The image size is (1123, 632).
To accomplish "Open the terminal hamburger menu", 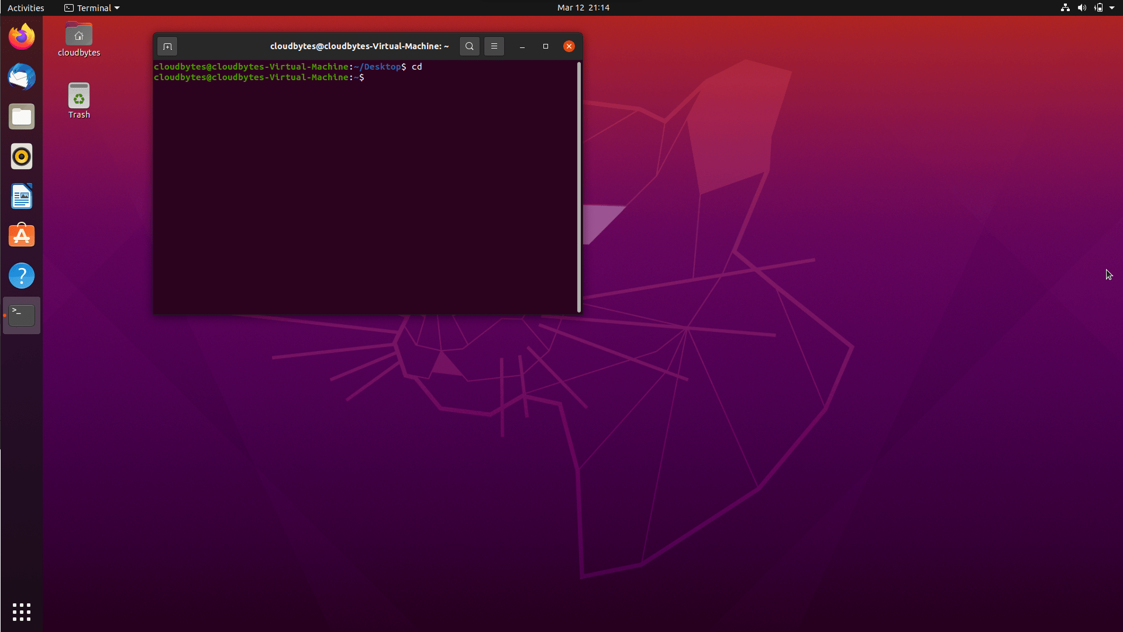I will [x=494, y=46].
